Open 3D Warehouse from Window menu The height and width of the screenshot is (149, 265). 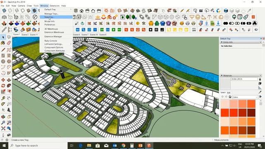pyautogui.click(x=56, y=29)
